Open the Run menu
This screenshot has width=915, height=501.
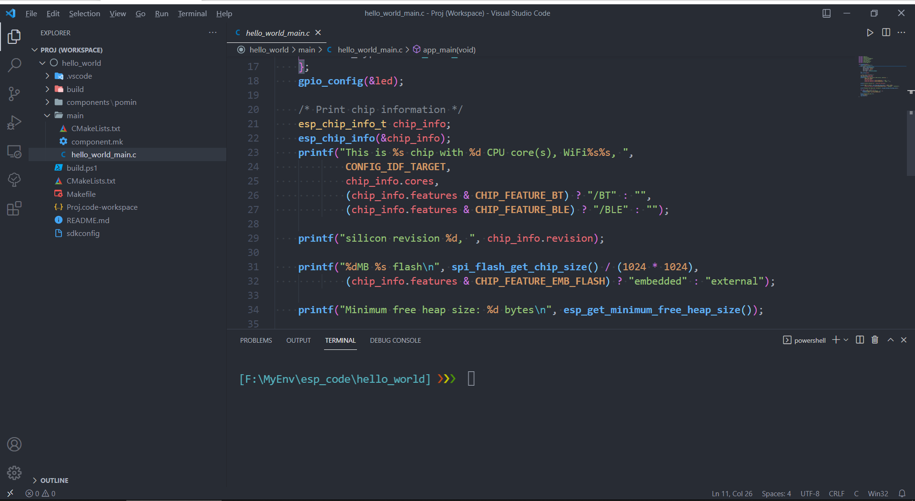162,13
